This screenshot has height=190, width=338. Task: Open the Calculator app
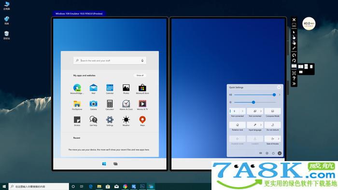coord(110,104)
